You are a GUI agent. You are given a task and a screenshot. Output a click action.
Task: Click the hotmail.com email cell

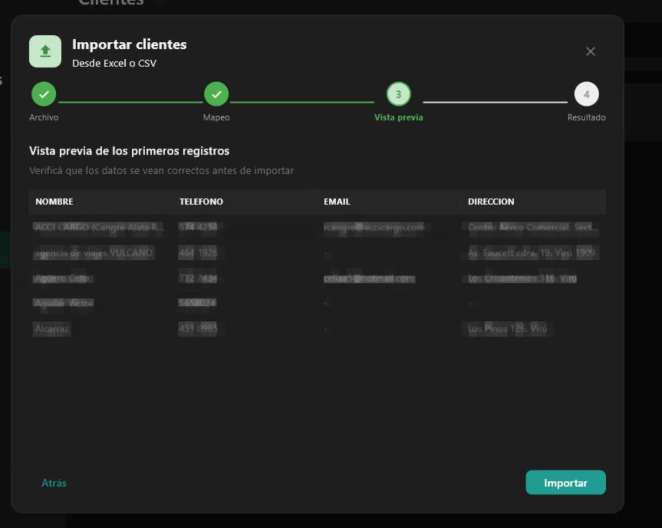click(x=369, y=278)
